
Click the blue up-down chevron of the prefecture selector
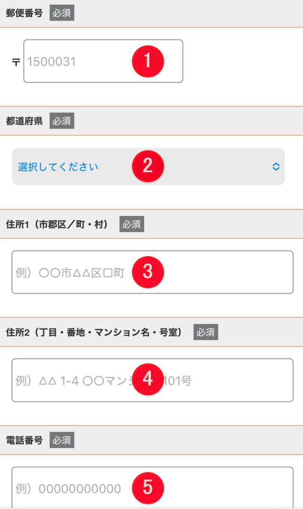click(x=276, y=167)
